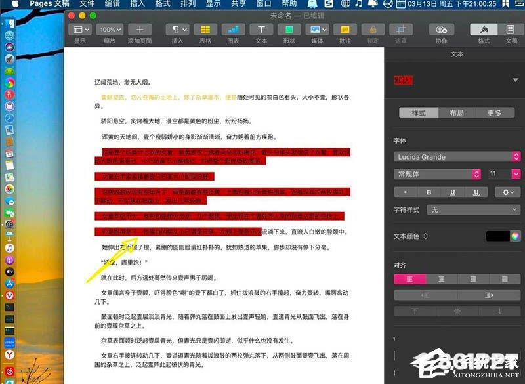The width and height of the screenshot is (525, 384).
Task: Open Calendar icon in the dock
Action: (x=10, y=154)
